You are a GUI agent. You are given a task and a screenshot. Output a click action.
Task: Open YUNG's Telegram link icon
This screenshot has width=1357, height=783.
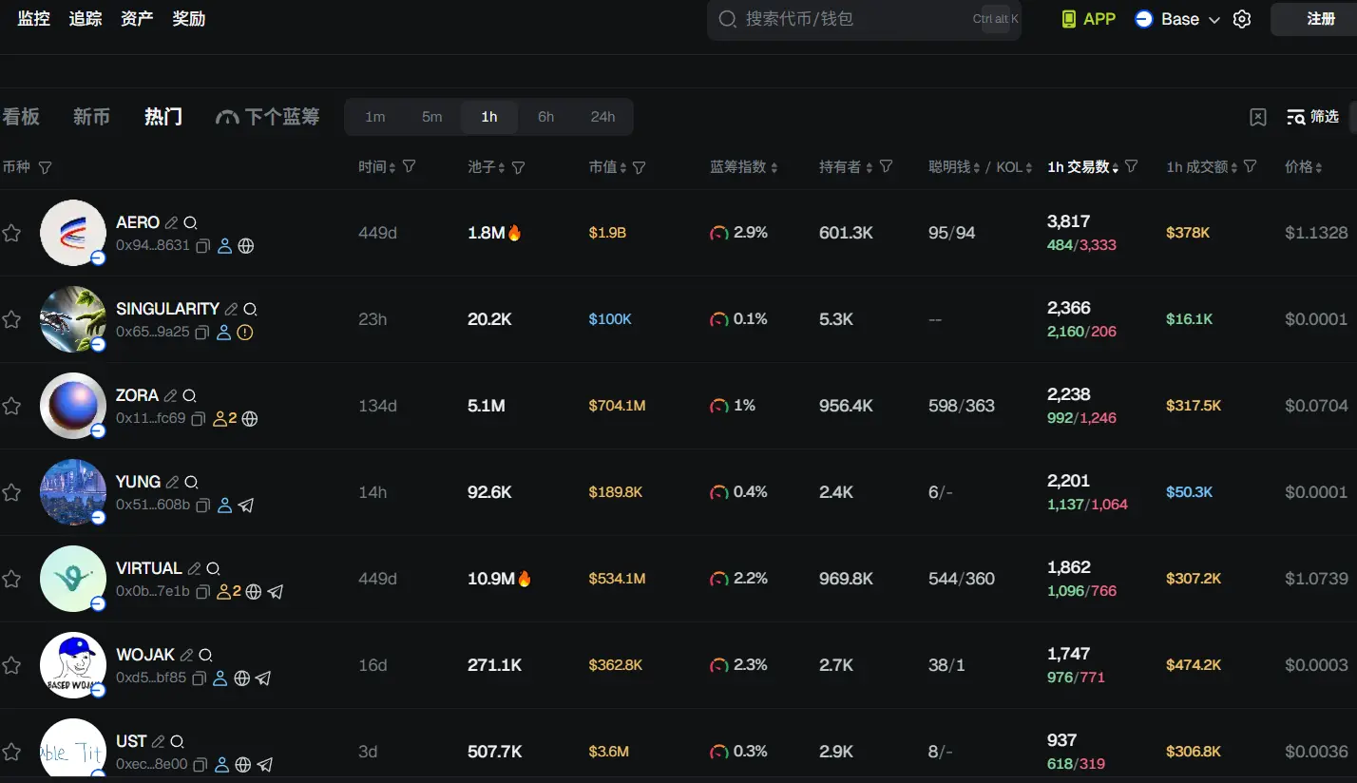pos(246,506)
